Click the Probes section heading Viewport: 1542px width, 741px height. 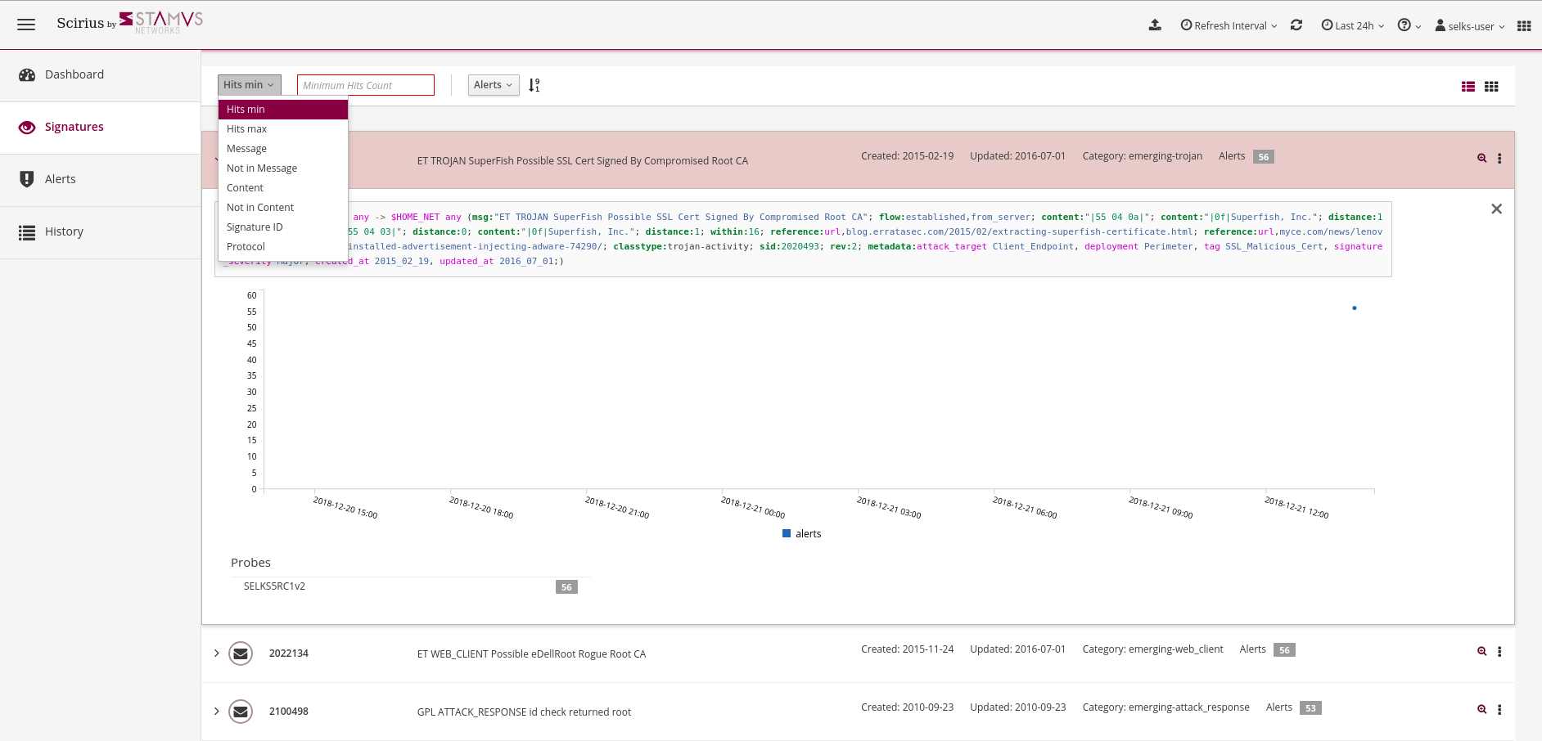[250, 563]
